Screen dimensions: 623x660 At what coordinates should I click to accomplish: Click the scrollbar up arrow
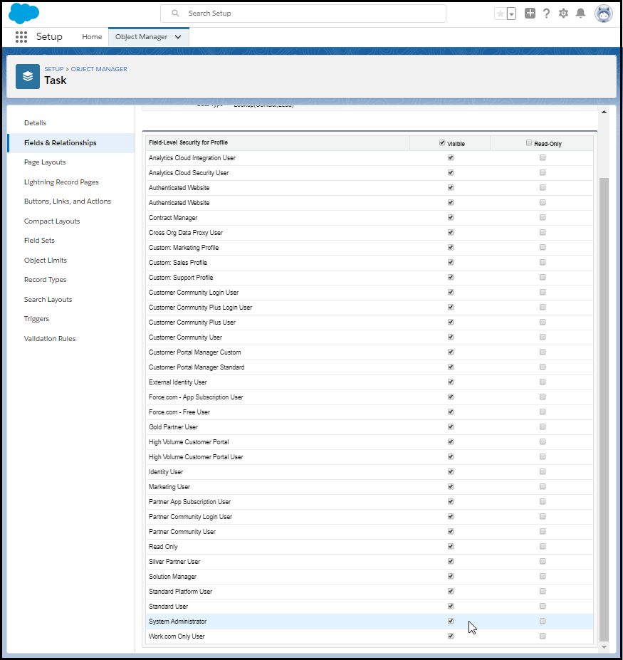click(604, 112)
